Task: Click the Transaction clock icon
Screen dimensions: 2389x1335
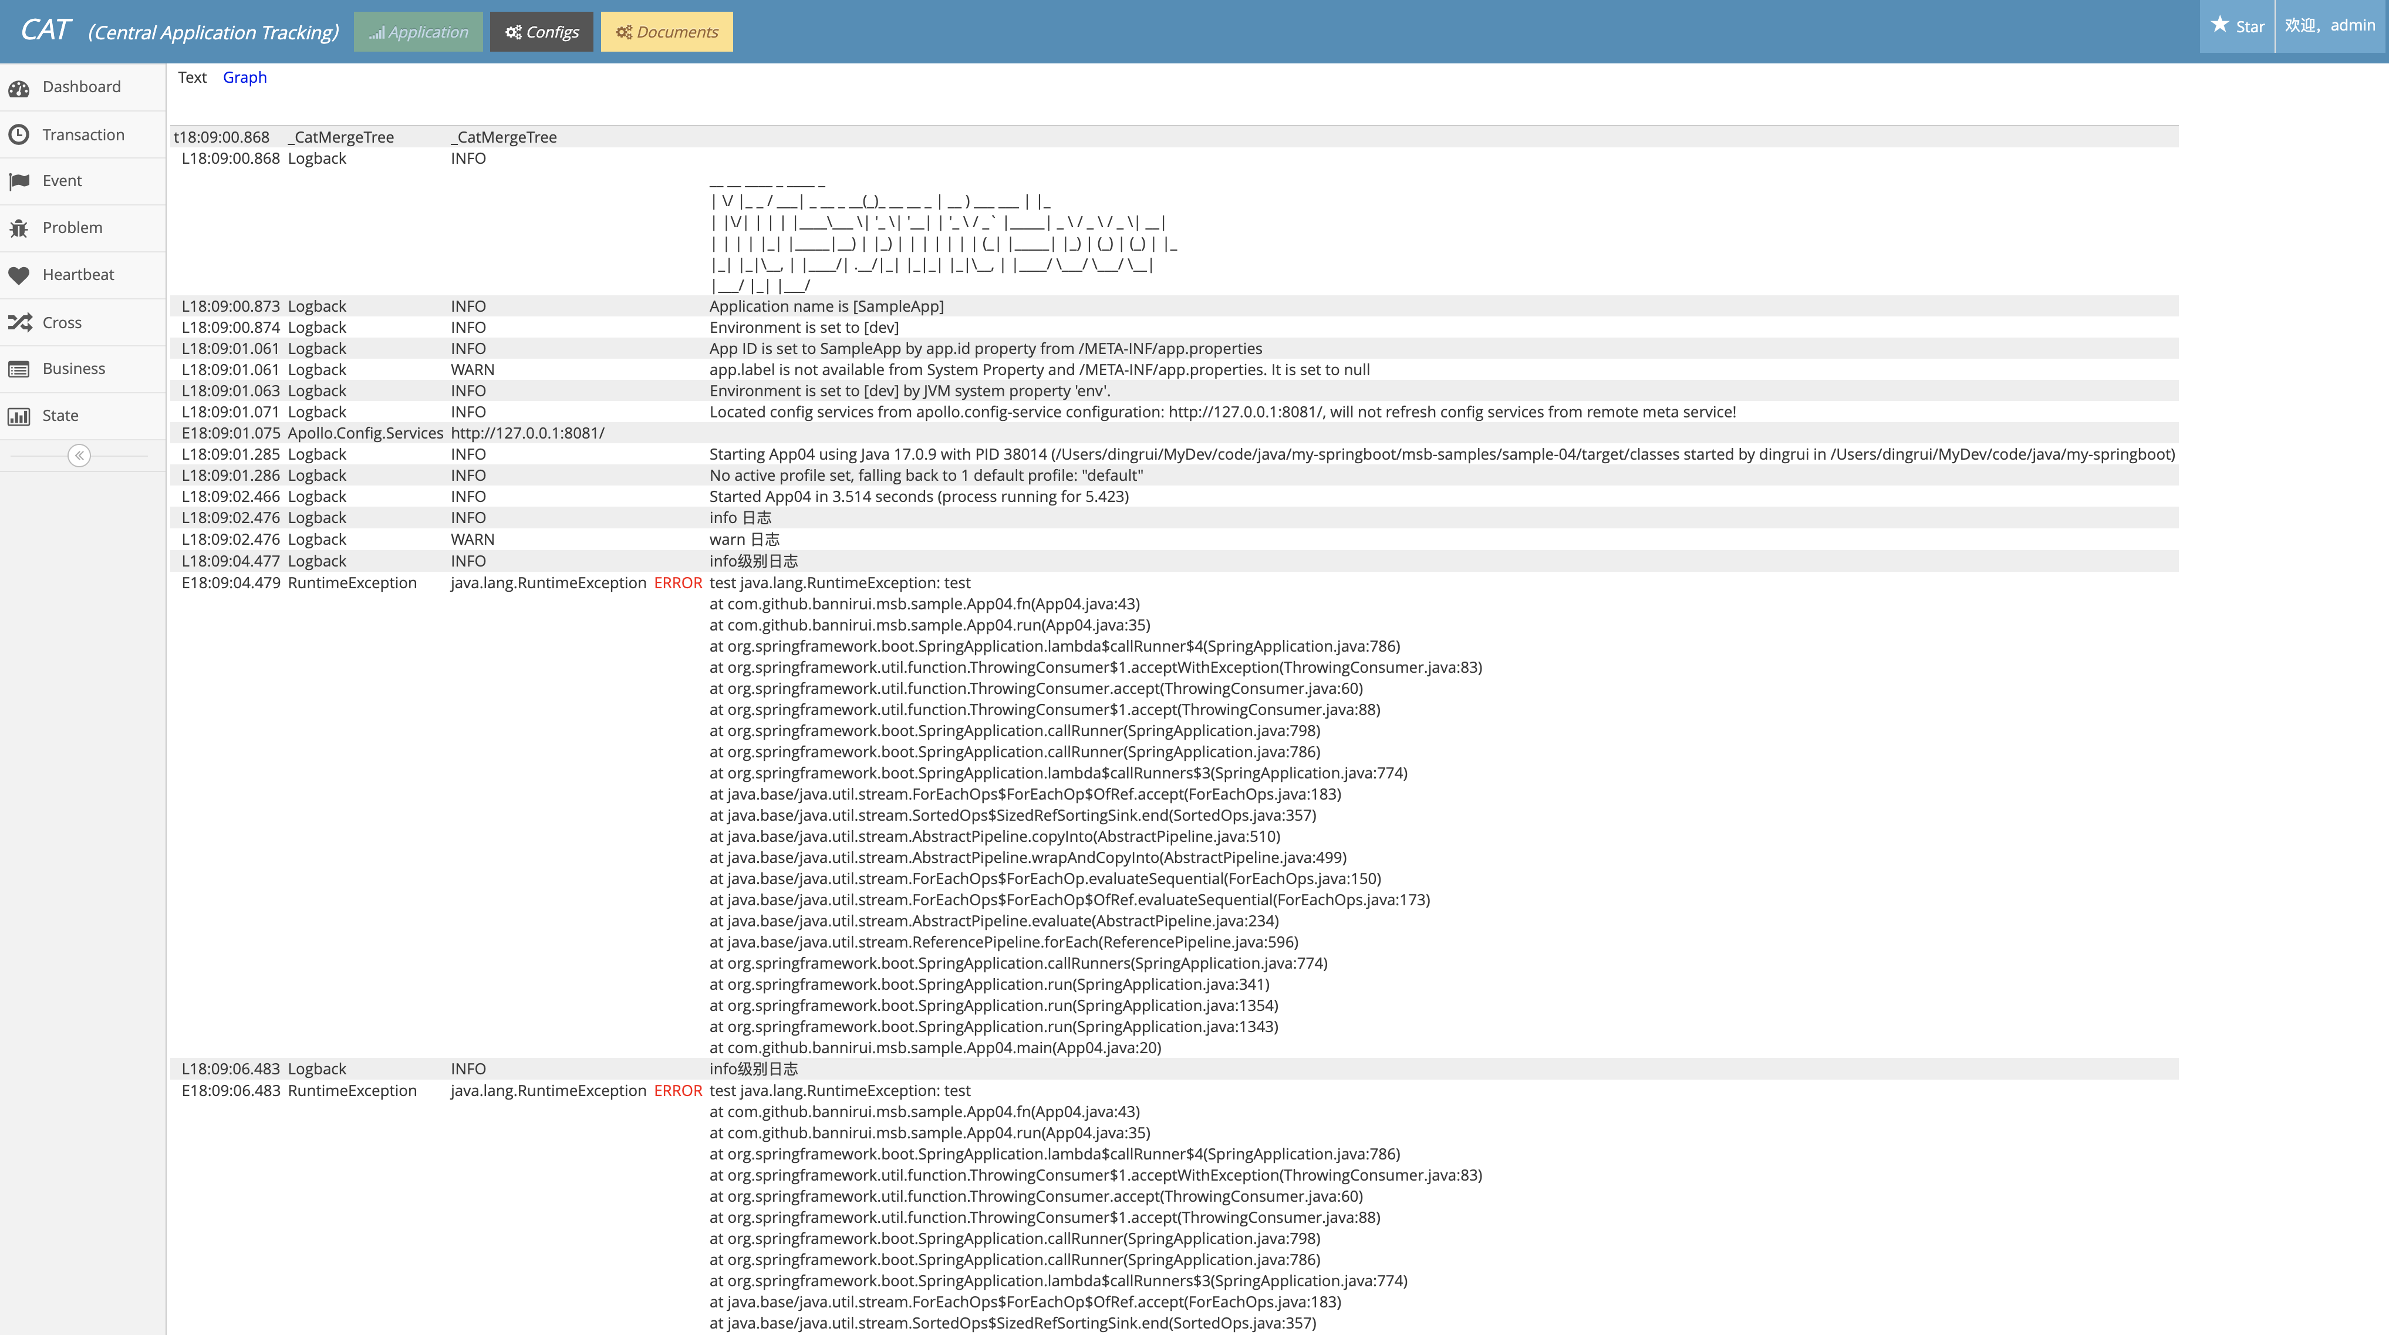Action: pyautogui.click(x=19, y=136)
